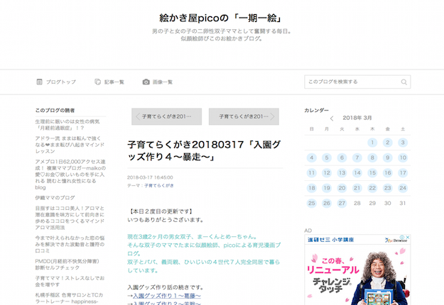The height and width of the screenshot is (305, 444).
Task: Click post timestamp 2018-03-17 16:45:00
Action: coord(150,177)
